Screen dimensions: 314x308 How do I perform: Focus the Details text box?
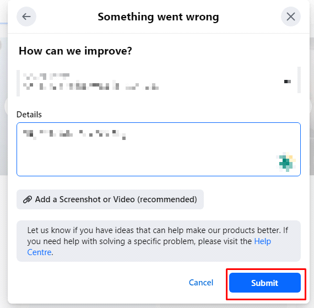pos(159,149)
